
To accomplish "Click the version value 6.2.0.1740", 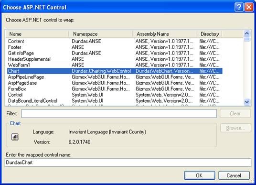I will click(79, 142).
